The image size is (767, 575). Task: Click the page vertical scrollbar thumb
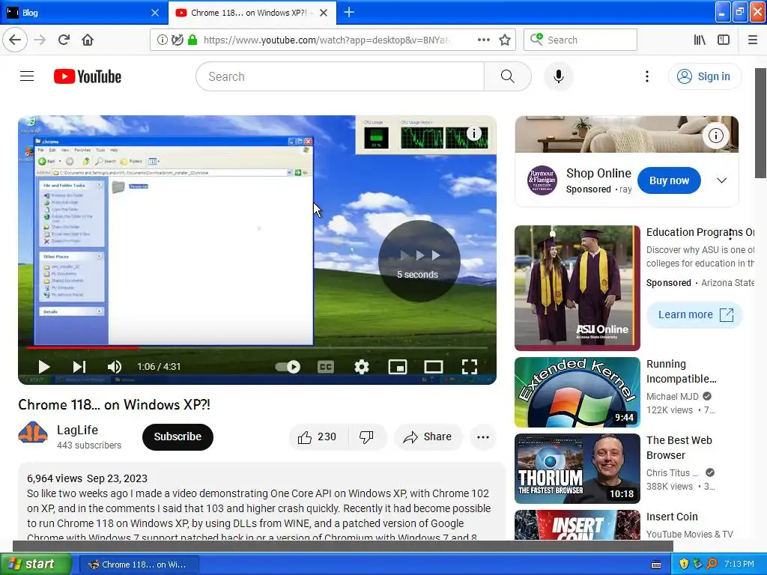(x=761, y=124)
